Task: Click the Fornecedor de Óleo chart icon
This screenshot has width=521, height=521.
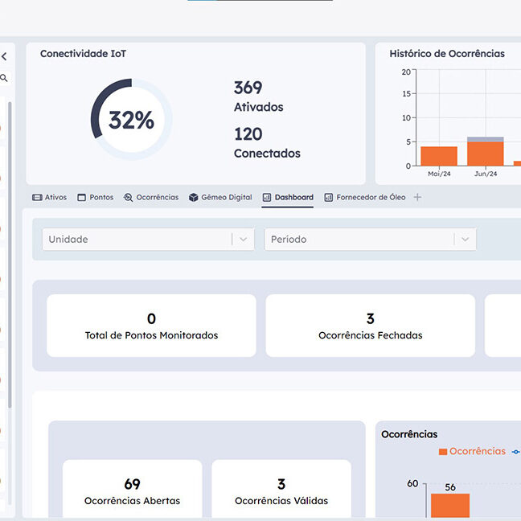Action: click(329, 197)
